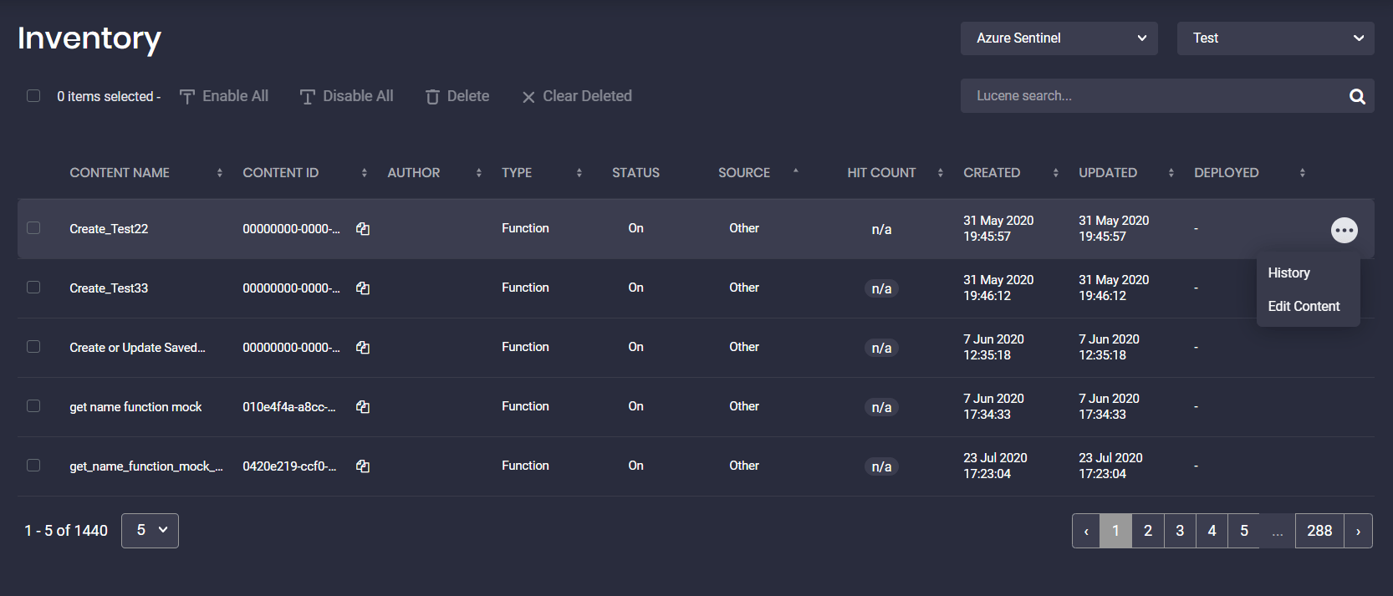Expand the Test dropdown selector
The width and height of the screenshot is (1393, 596).
1275,38
